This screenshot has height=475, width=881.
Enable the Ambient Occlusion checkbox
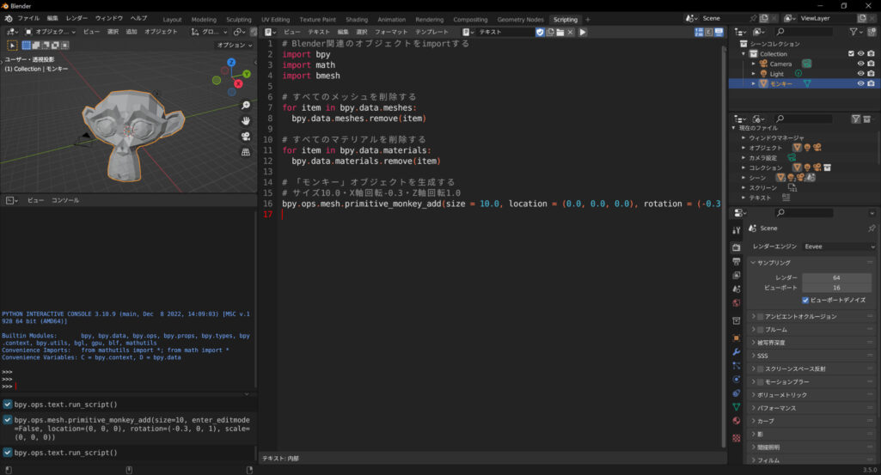pyautogui.click(x=760, y=317)
